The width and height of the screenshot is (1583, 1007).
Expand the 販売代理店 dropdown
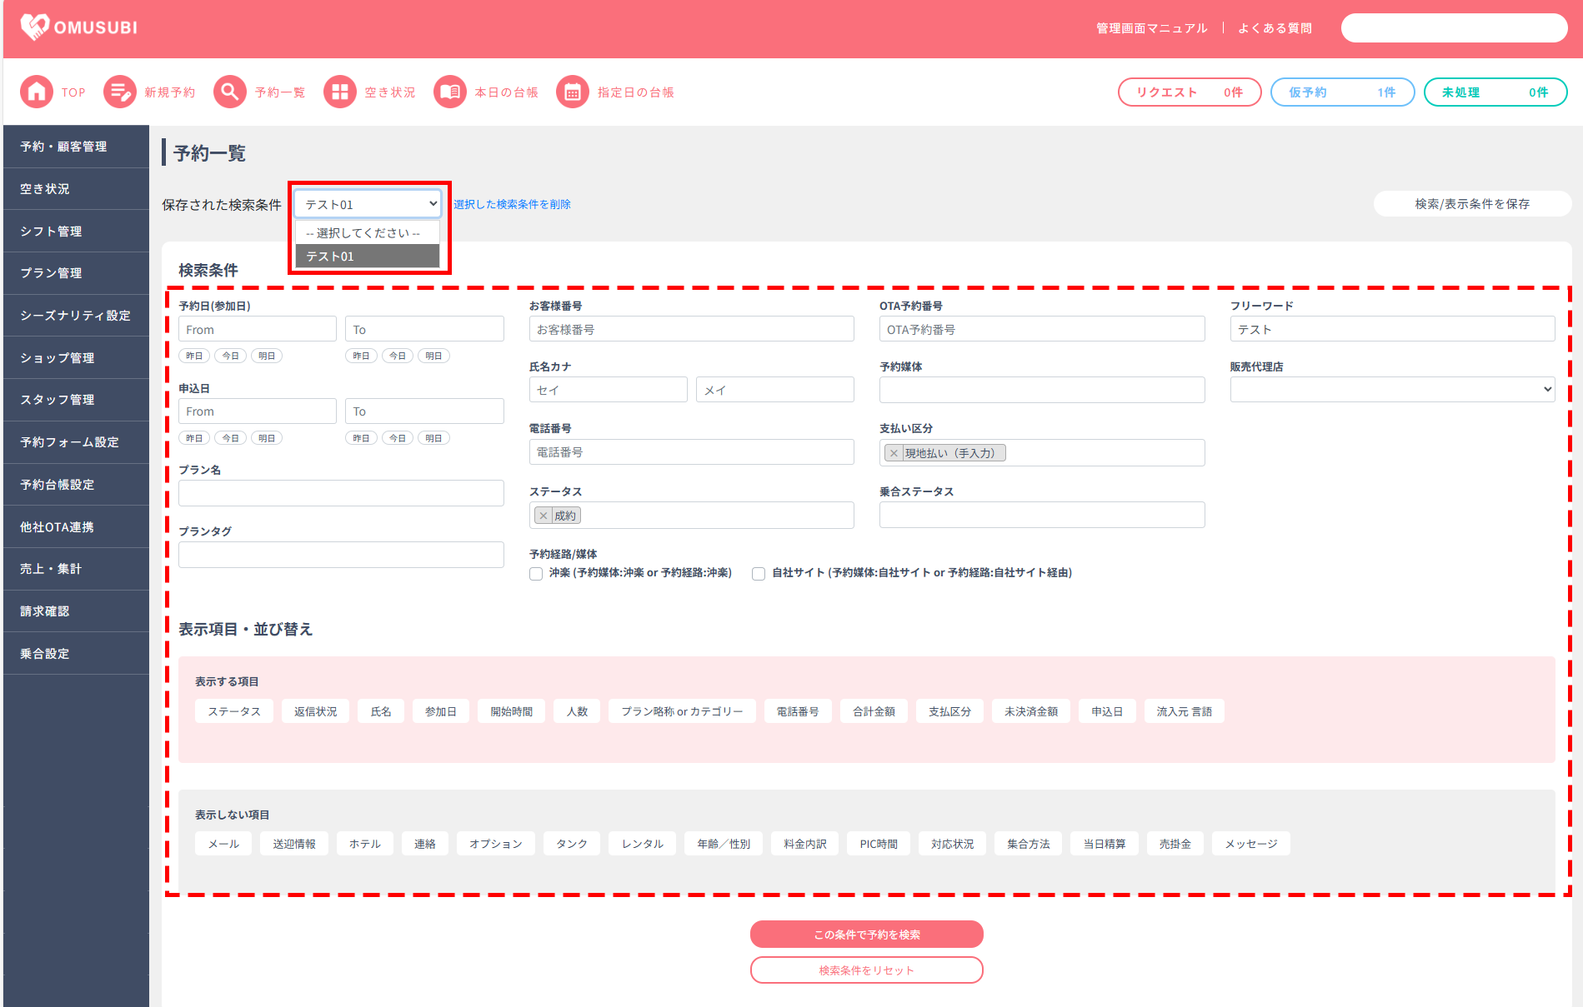[x=1392, y=389]
